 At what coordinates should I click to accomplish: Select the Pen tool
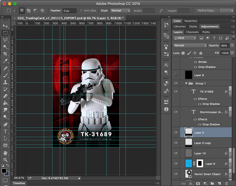(5, 124)
